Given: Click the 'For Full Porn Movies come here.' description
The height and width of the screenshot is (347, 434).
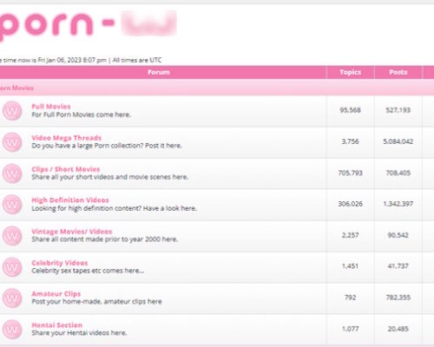Looking at the screenshot, I should [81, 115].
